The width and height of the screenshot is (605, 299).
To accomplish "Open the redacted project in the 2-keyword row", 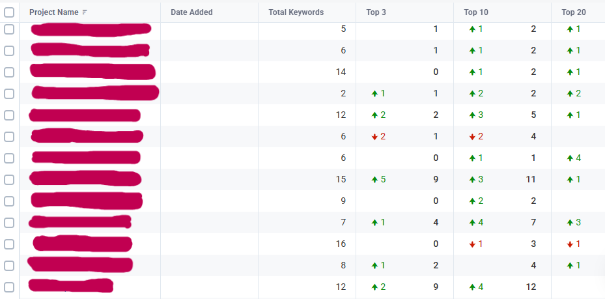I will [x=95, y=93].
